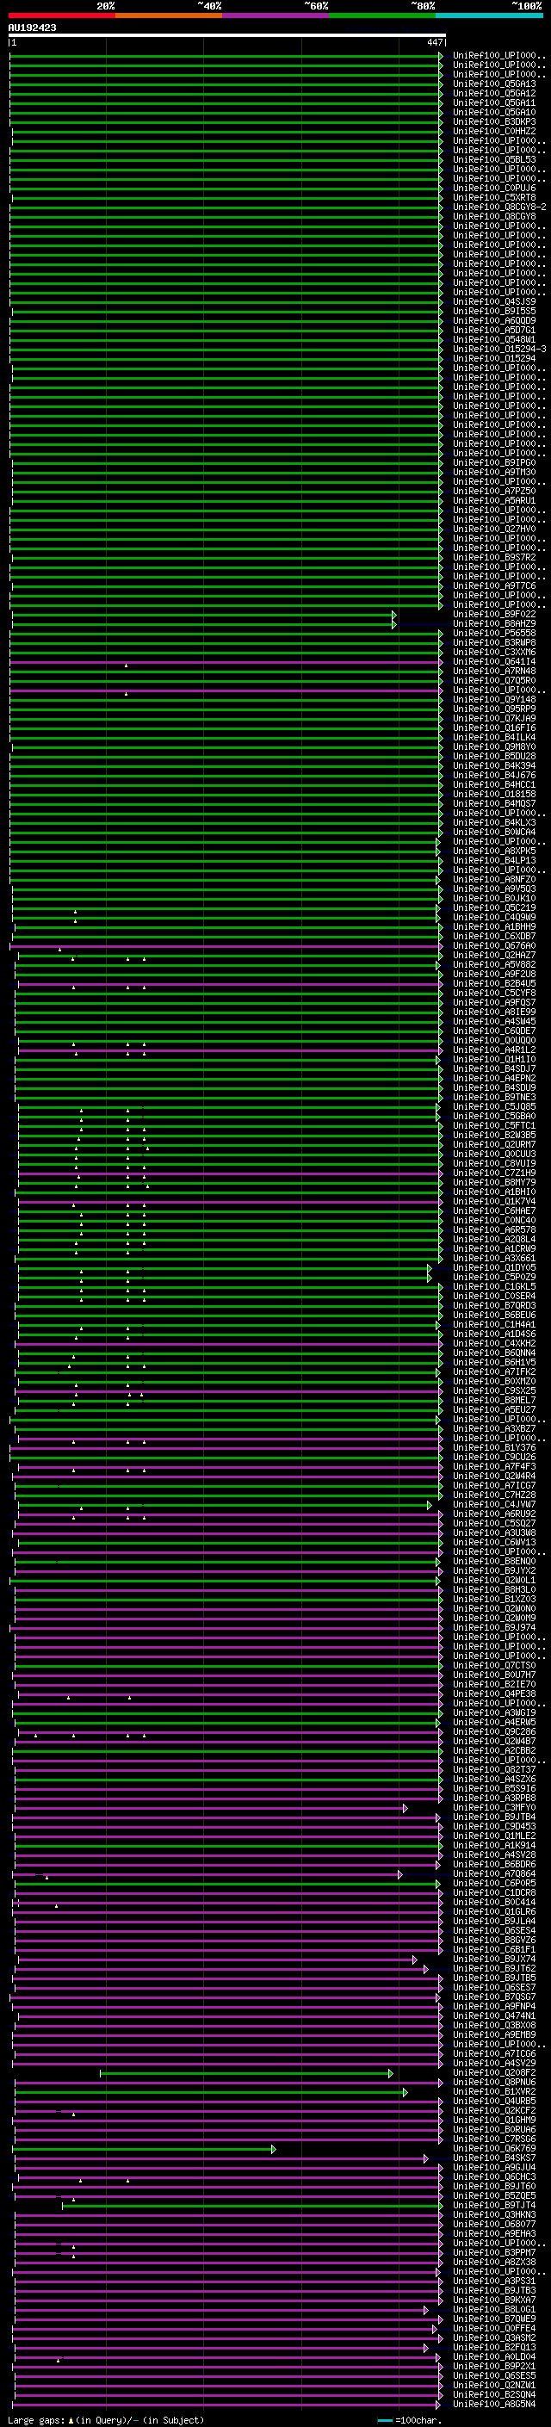Select the AU192423 query label
The image size is (551, 2427).
[x=32, y=28]
